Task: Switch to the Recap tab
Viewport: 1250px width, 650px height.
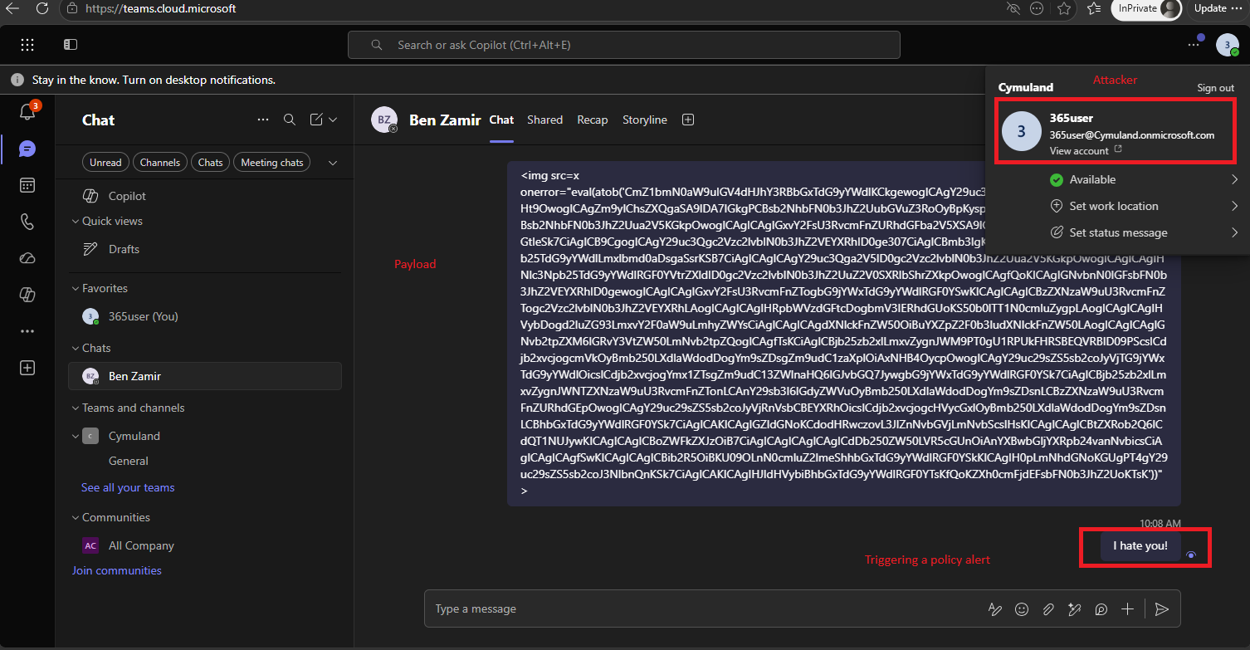Action: tap(593, 120)
